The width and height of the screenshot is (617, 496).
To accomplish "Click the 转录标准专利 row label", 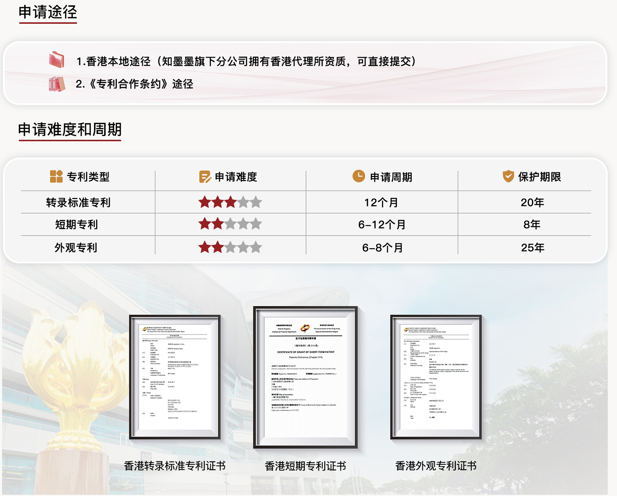I will [x=78, y=203].
